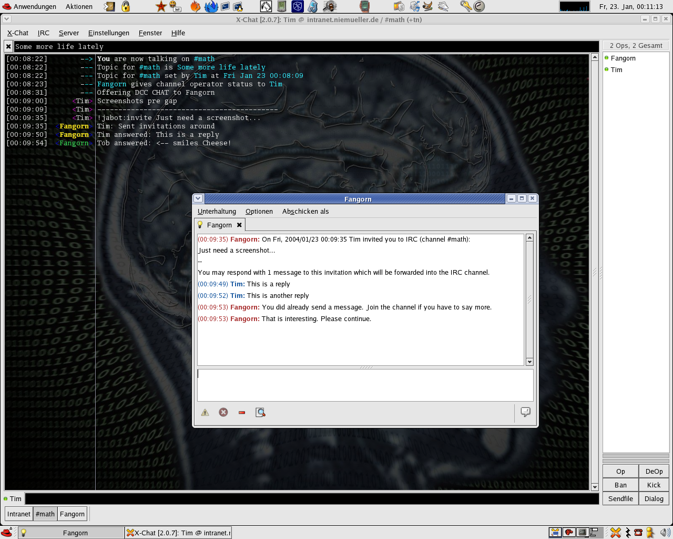This screenshot has width=673, height=539.
Task: Click the send message speech bubble icon
Action: (525, 412)
